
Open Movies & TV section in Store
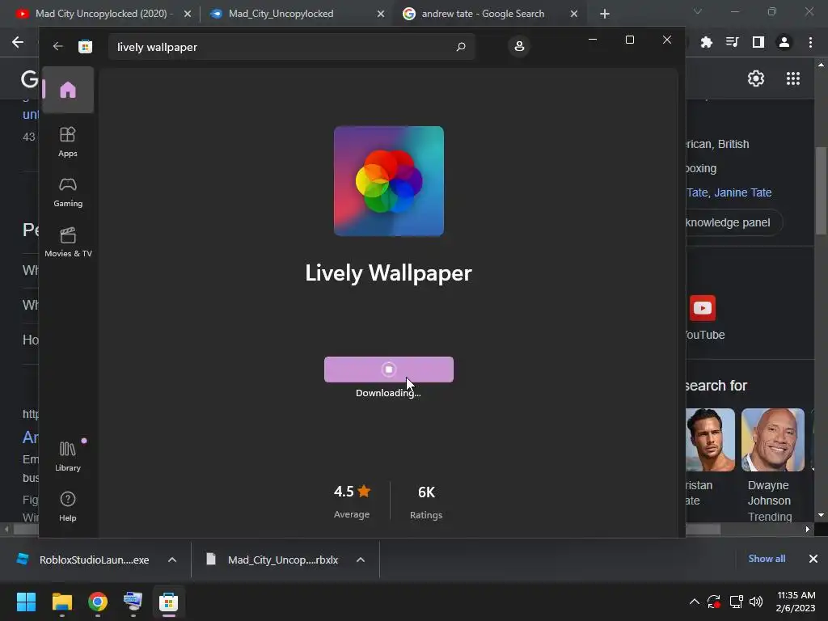pos(68,242)
